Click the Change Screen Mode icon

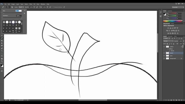click(2, 71)
